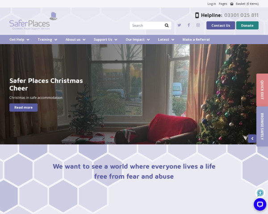
Task: Activate the Quick Exit side tab
Action: 262,90
